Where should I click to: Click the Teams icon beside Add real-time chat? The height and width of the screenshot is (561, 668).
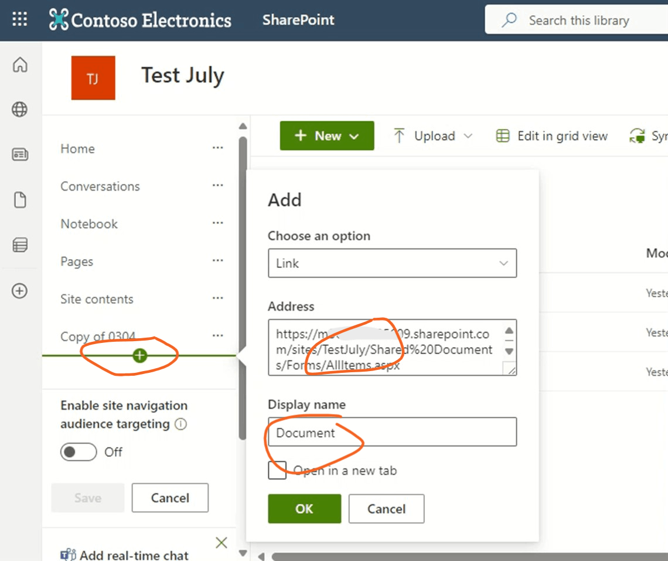coord(68,555)
